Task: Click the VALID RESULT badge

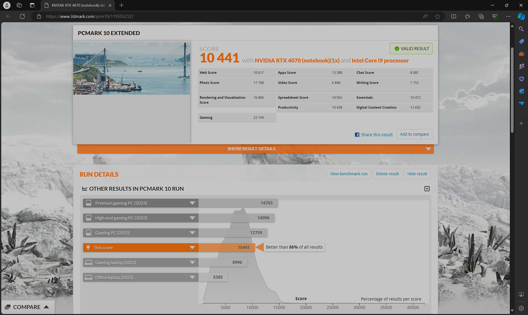Action: pos(411,49)
